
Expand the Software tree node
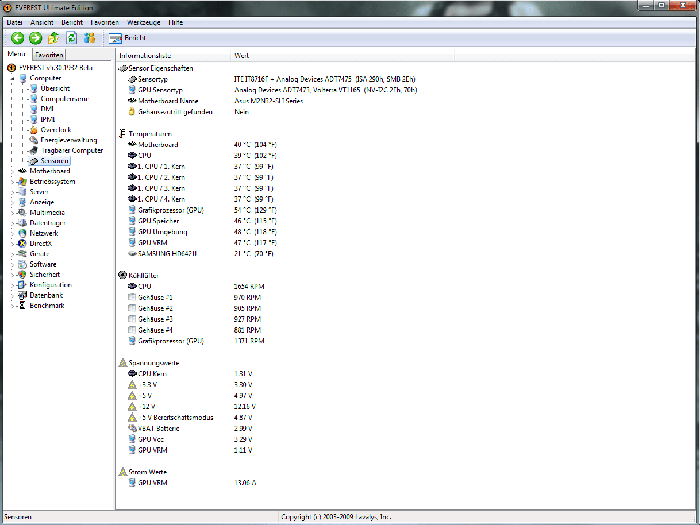(13, 264)
